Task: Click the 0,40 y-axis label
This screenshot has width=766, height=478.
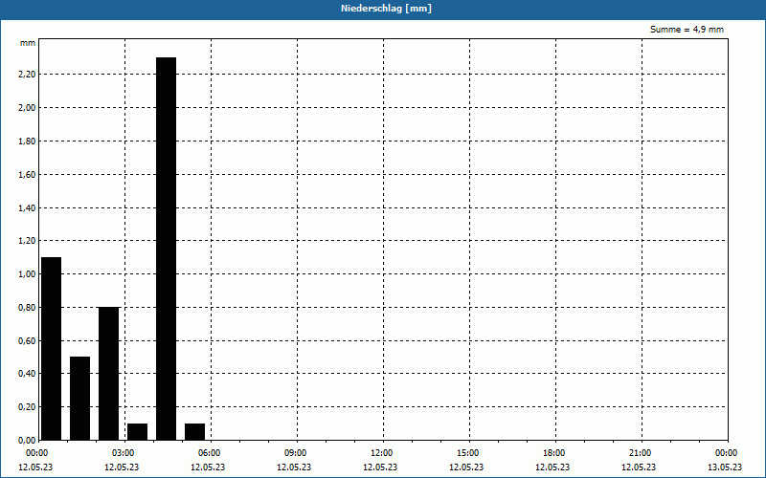Action: click(28, 374)
